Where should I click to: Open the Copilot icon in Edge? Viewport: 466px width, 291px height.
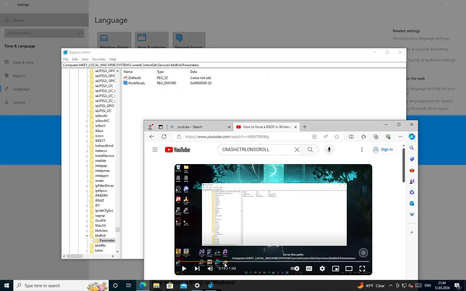(412, 137)
